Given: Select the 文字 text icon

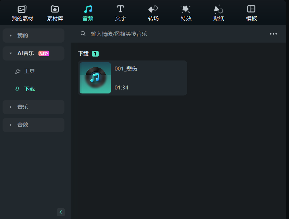Looking at the screenshot, I should 120,9.
